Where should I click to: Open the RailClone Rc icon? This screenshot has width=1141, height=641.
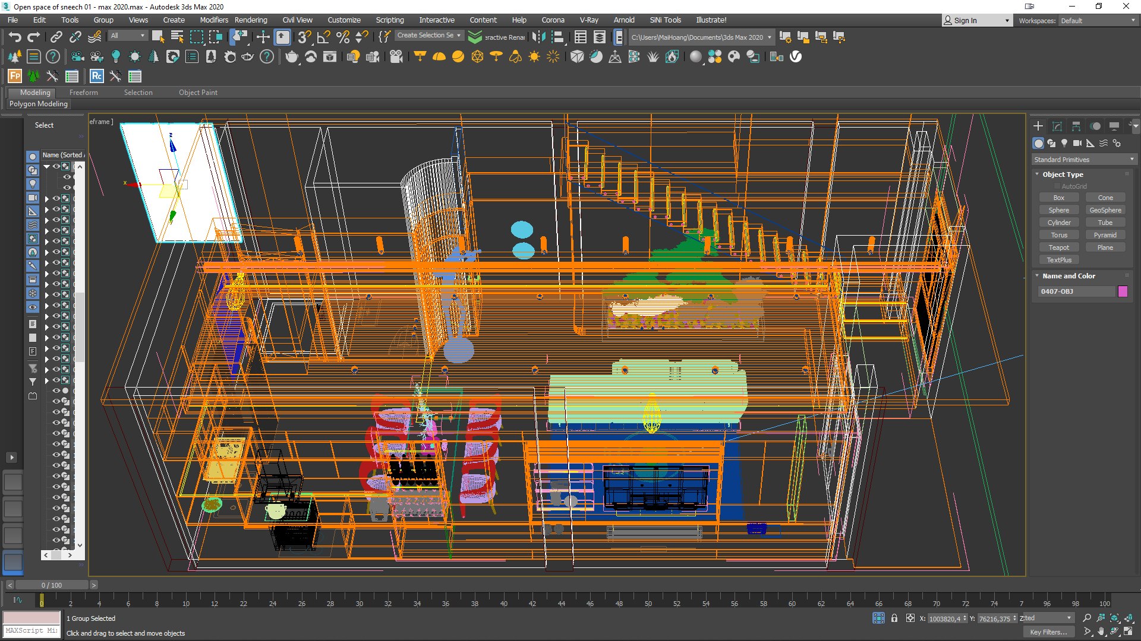[x=96, y=76]
